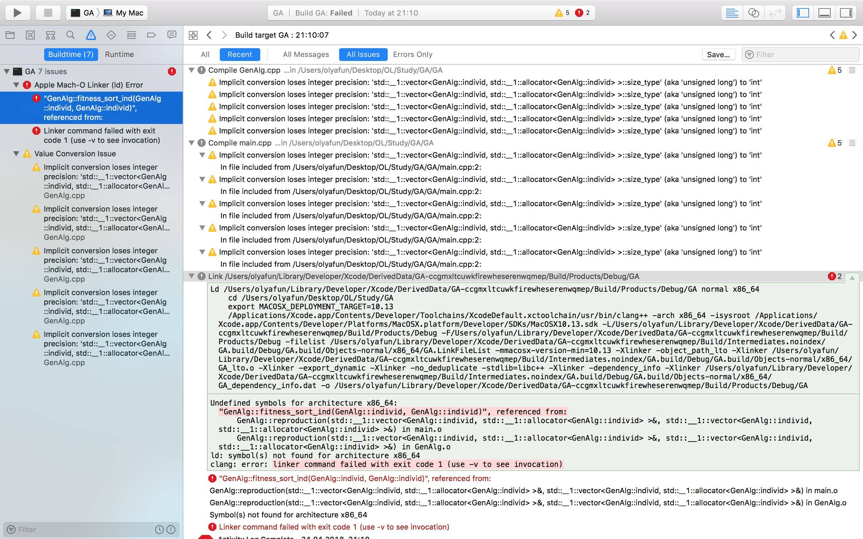Open the Breakpoint navigator

pyautogui.click(x=151, y=35)
